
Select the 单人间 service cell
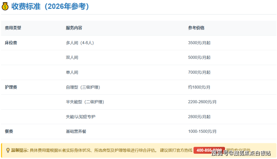point(72,72)
